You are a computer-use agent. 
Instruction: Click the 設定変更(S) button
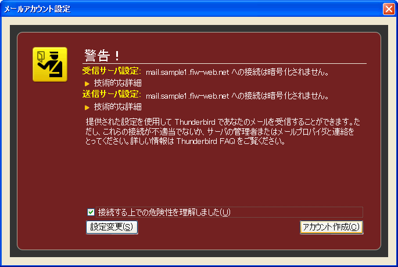click(112, 227)
